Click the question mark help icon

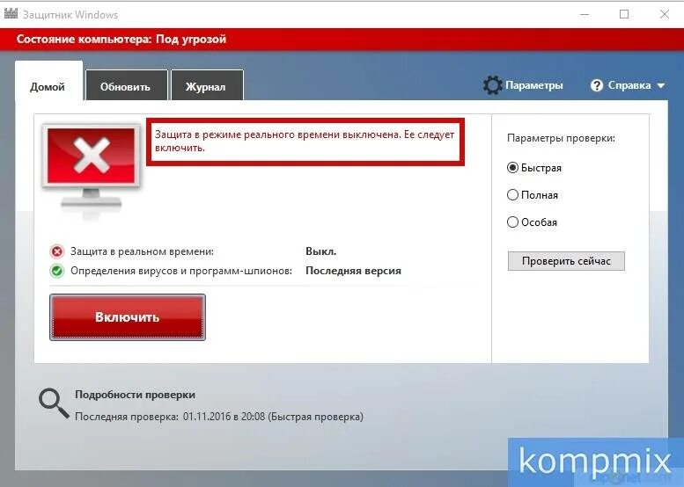click(596, 85)
